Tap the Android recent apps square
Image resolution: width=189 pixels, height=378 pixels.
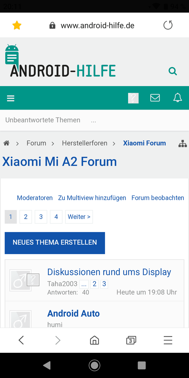[142, 365]
